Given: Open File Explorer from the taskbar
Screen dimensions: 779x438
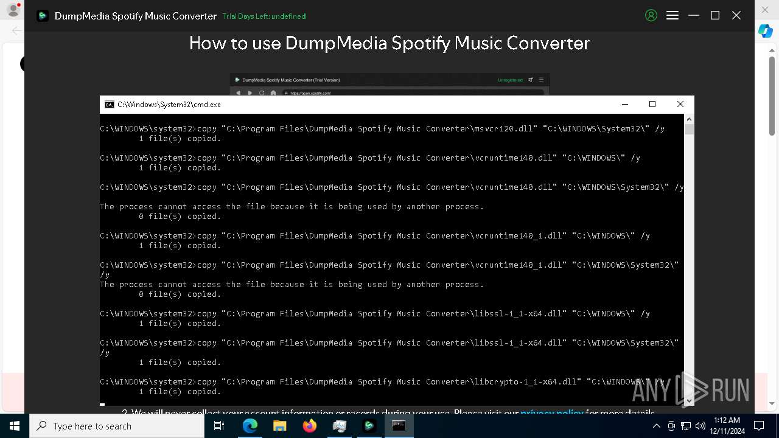Looking at the screenshot, I should (x=279, y=426).
